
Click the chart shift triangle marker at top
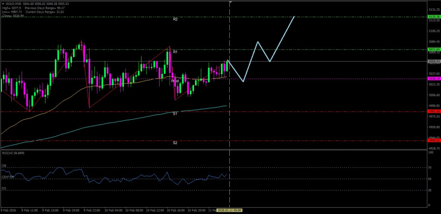[x=230, y=2]
